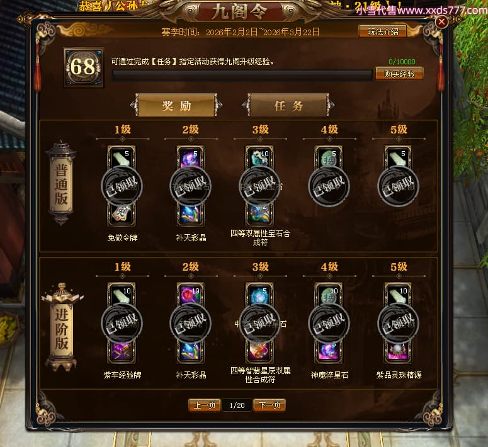Screen dimensions: 488x447
Task: Select the 补天彩晶 icon in 普通版 row
Action: pyautogui.click(x=190, y=215)
